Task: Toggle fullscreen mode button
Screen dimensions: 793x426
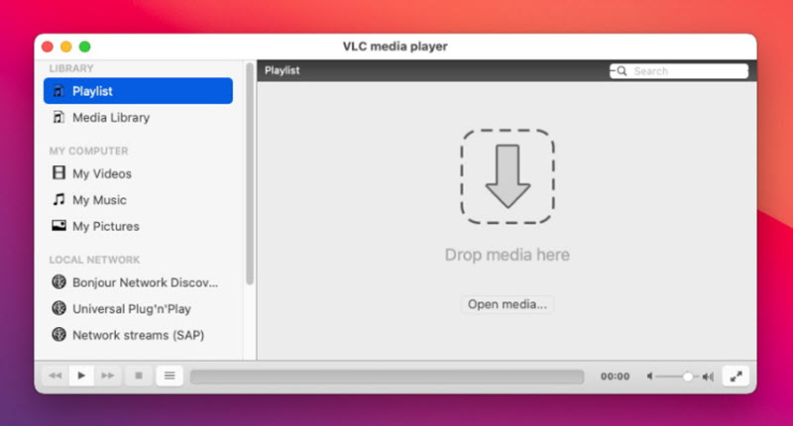Action: pos(735,376)
